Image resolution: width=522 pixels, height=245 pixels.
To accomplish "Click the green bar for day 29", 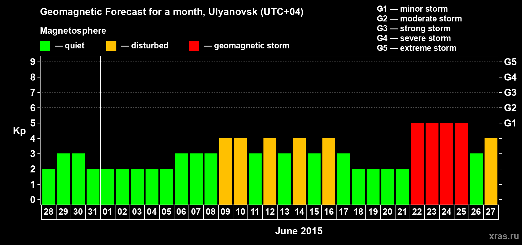I will coord(64,179).
